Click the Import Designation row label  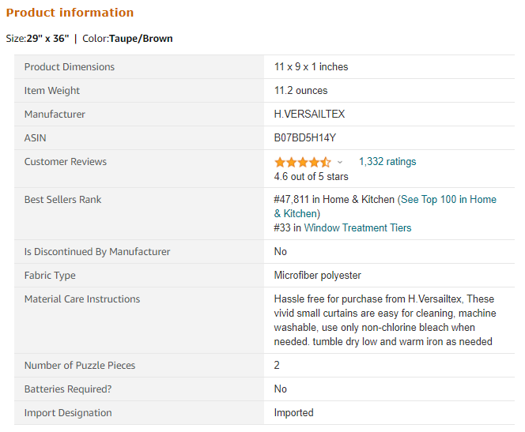67,413
